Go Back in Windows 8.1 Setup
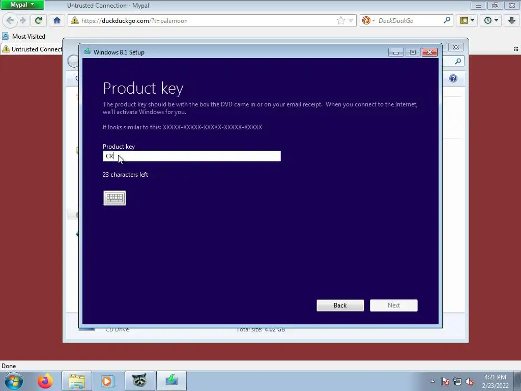521x391 pixels. 340,305
